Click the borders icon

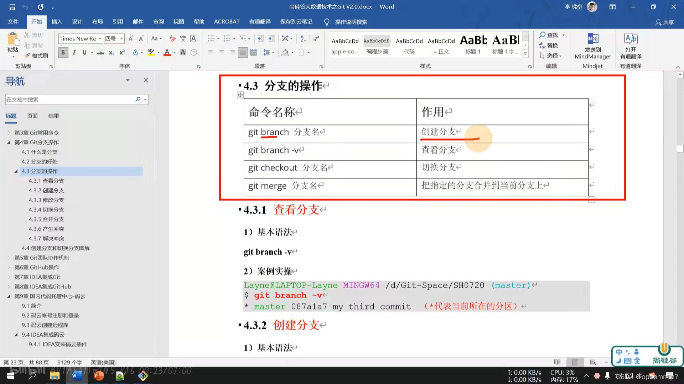301,53
